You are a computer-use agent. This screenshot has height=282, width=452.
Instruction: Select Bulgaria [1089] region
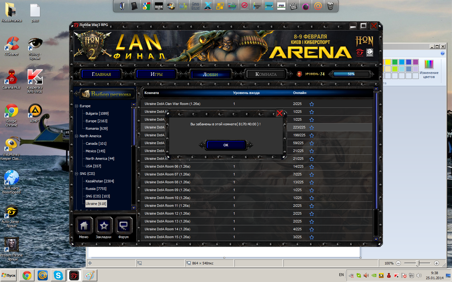point(97,113)
